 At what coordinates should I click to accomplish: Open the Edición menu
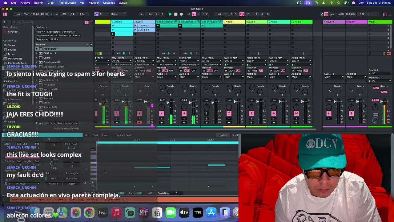pos(39,3)
